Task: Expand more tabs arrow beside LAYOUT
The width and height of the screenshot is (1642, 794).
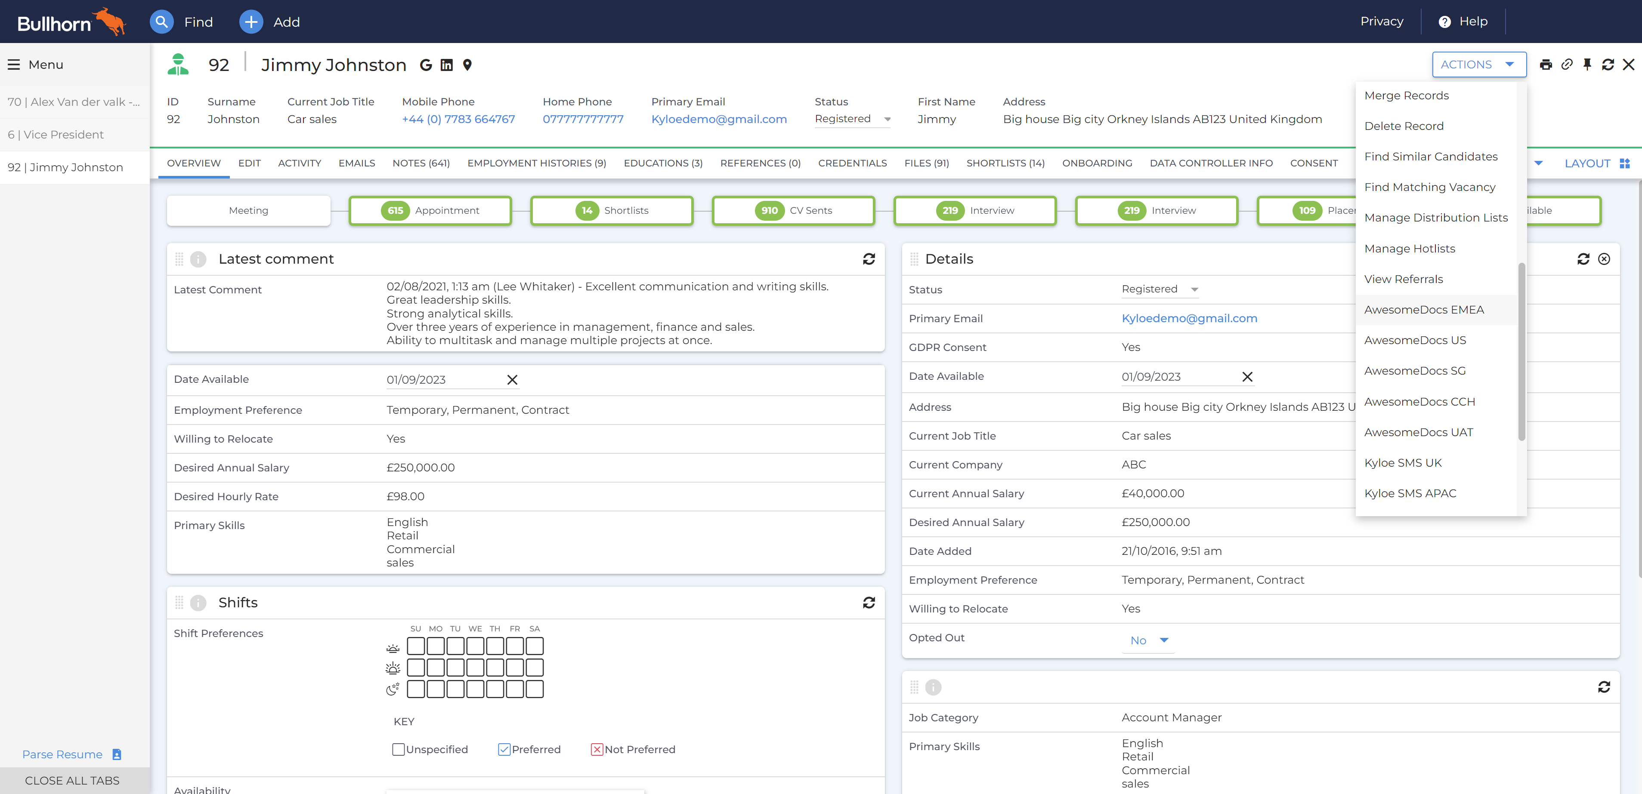Action: pyautogui.click(x=1538, y=164)
